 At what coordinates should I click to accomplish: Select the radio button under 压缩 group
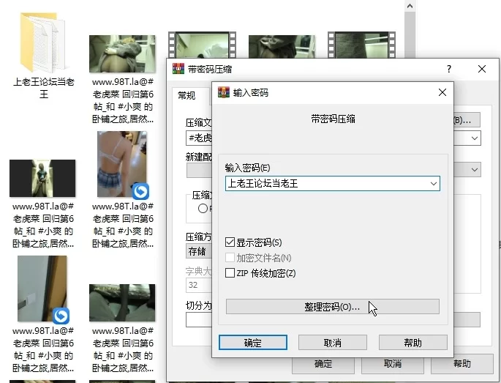203,209
